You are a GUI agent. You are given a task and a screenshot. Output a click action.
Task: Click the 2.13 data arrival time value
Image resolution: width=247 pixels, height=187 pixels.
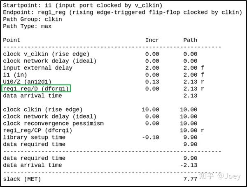190,96
